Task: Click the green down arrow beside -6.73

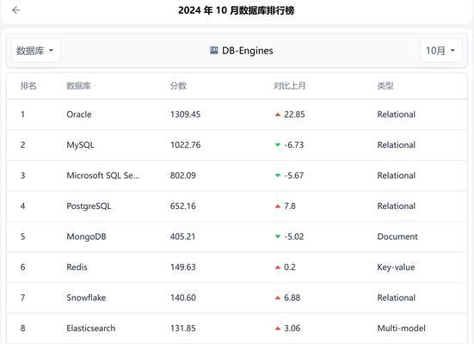Action: pyautogui.click(x=278, y=145)
